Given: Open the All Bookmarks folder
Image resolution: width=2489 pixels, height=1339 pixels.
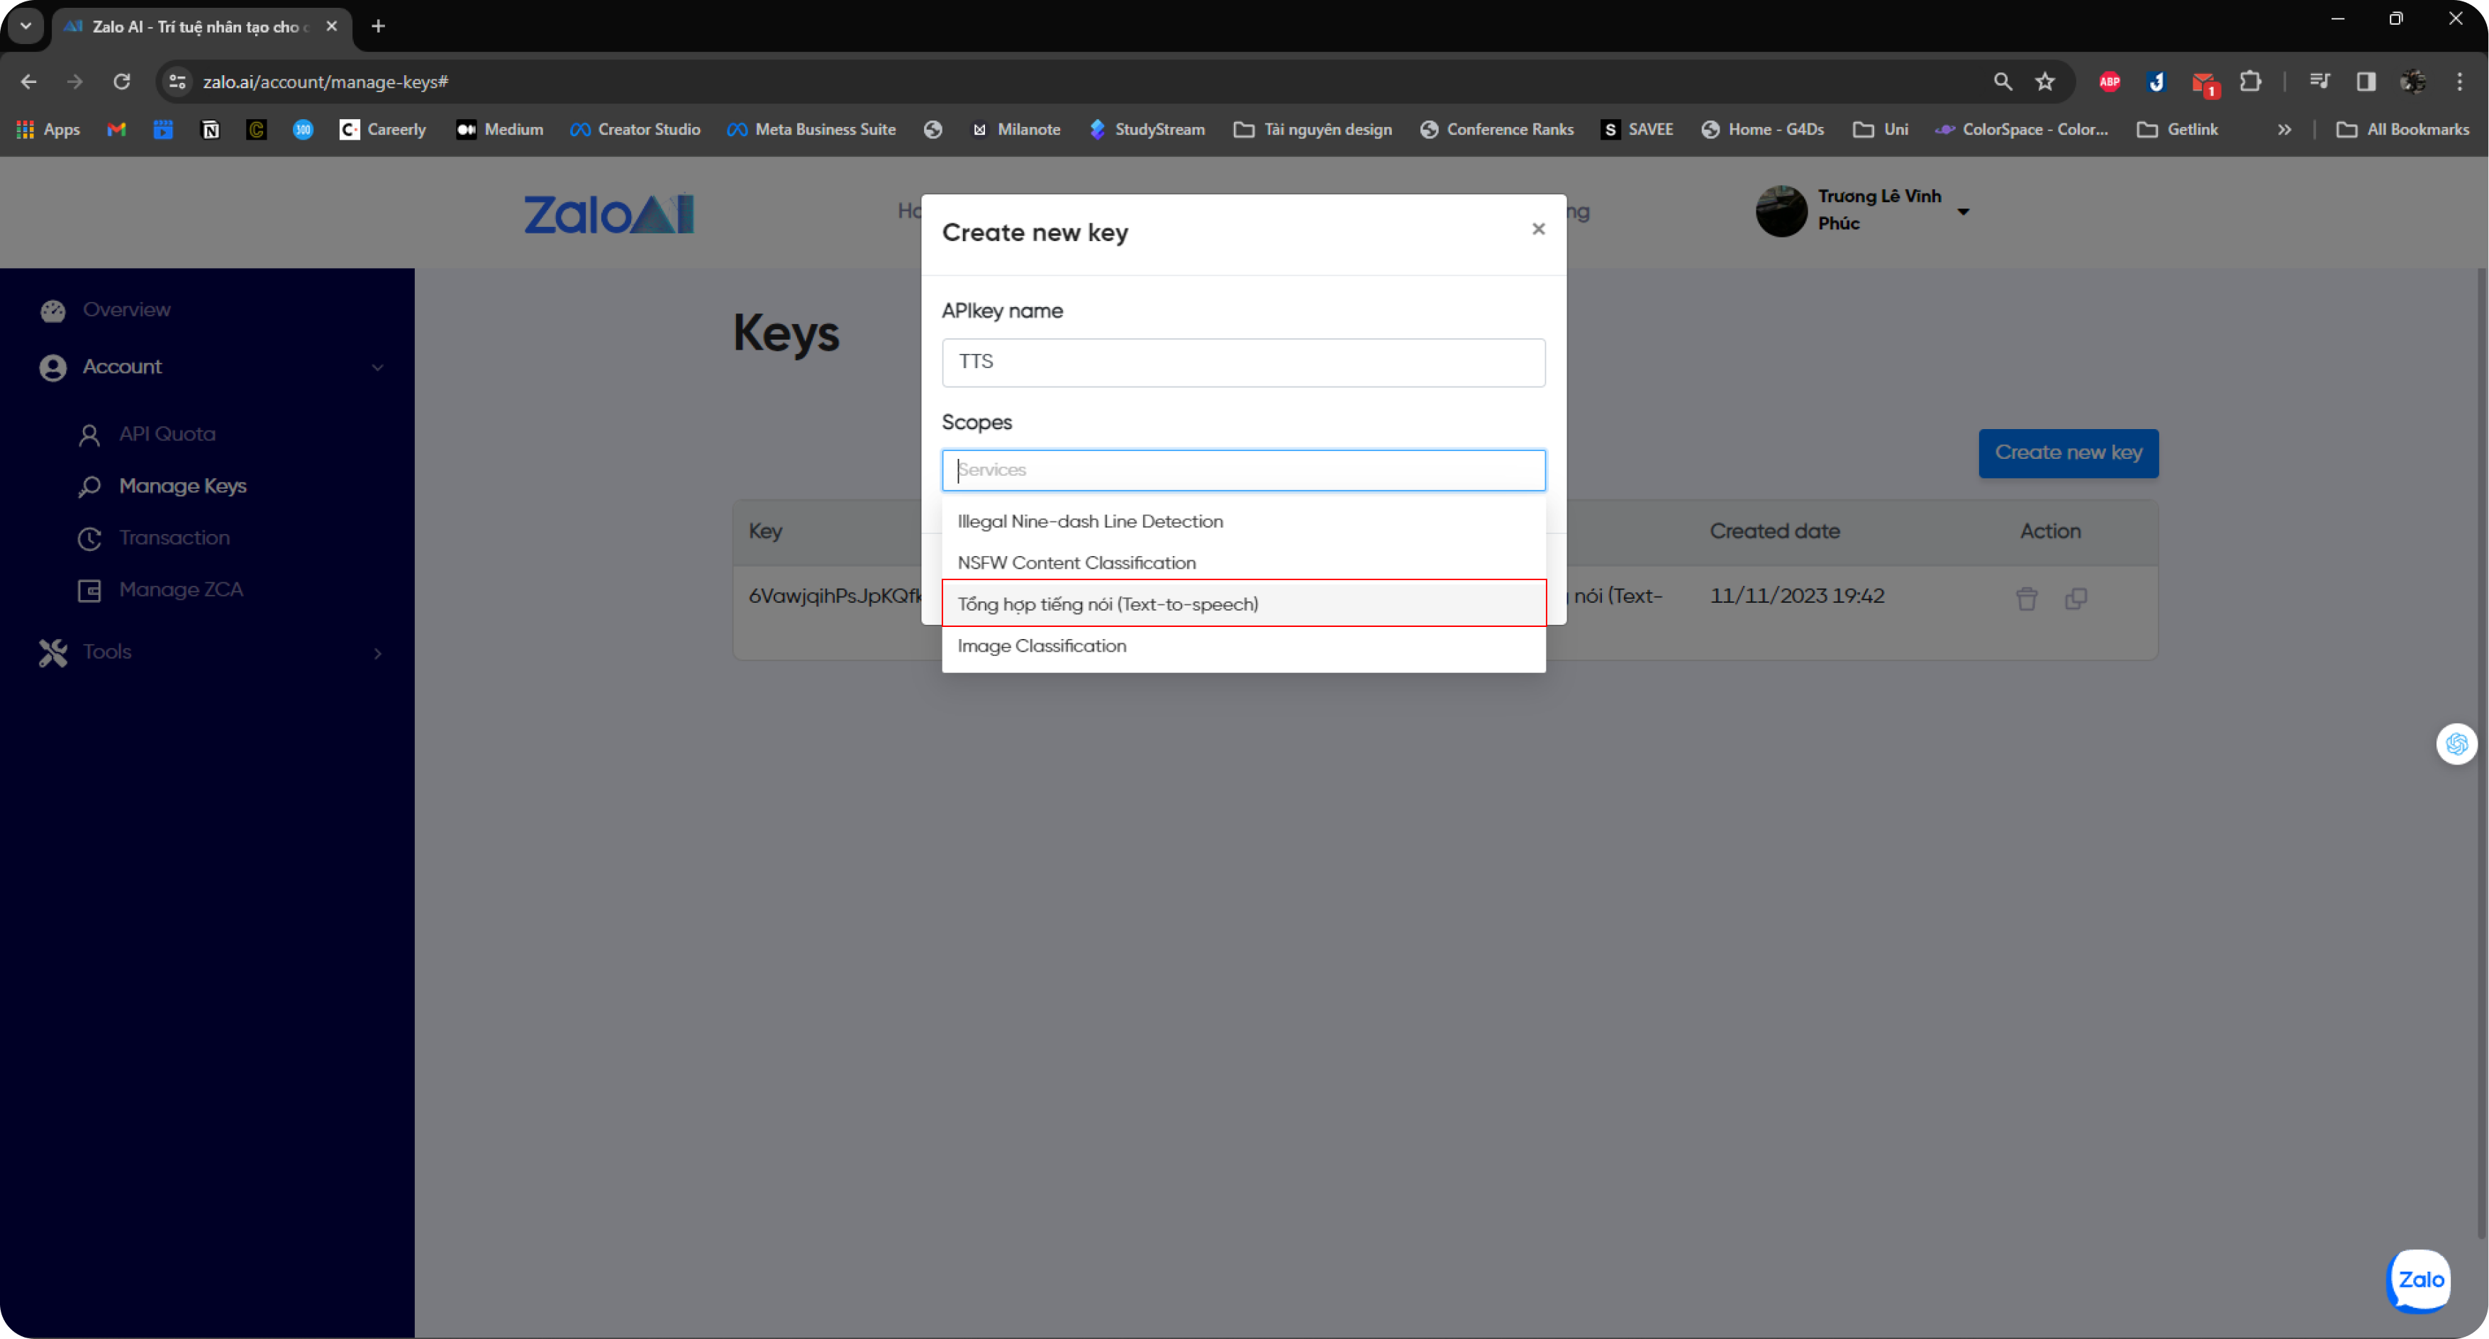Looking at the screenshot, I should point(2402,130).
